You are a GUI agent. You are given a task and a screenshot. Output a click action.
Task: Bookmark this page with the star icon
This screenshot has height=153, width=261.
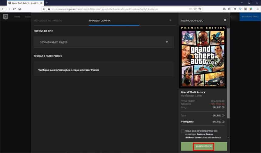tap(200, 9)
